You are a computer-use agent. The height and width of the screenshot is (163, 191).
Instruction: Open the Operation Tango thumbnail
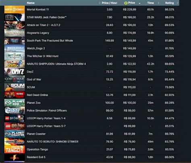click(15, 149)
